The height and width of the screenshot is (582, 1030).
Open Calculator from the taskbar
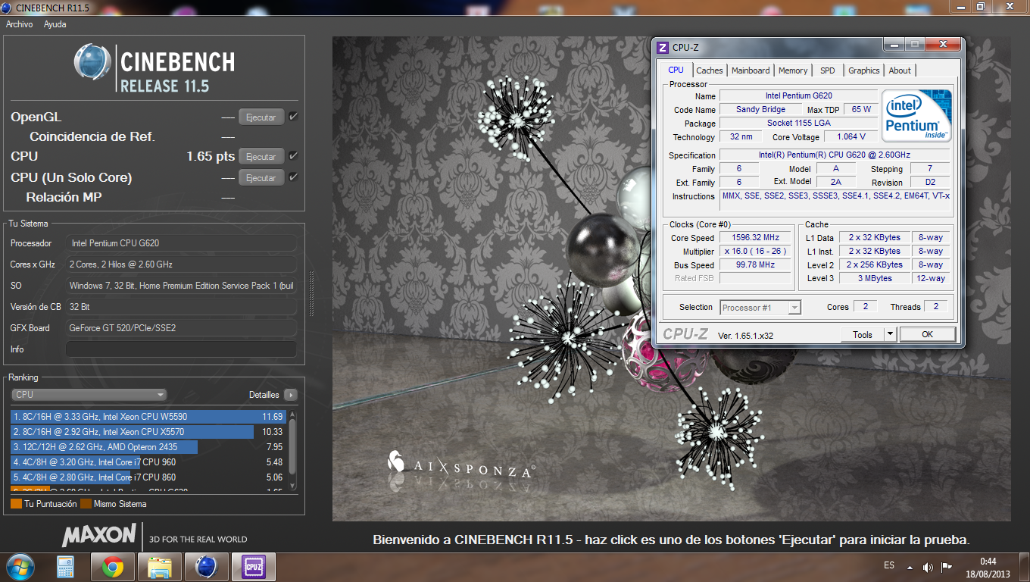tap(65, 567)
